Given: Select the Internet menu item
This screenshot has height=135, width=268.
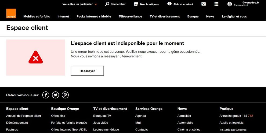Looking at the screenshot, I should [x=63, y=16].
